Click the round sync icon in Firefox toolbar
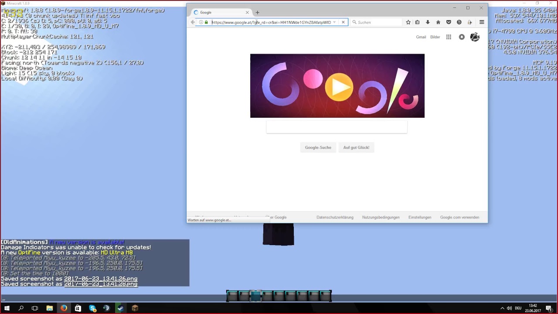This screenshot has height=314, width=558. 459,22
